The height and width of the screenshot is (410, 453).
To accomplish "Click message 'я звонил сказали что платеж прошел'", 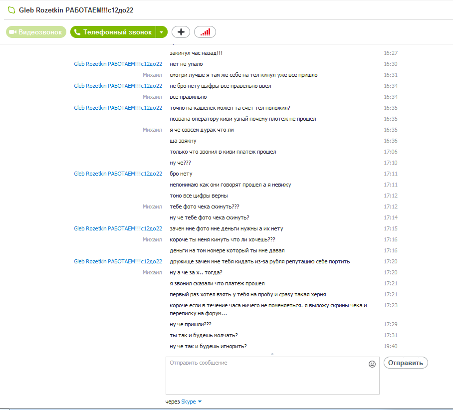I will tap(217, 284).
